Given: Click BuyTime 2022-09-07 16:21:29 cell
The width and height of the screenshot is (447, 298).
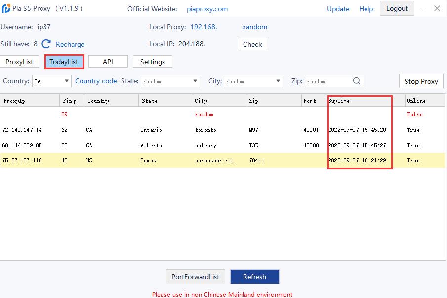Looking at the screenshot, I should pos(357,160).
